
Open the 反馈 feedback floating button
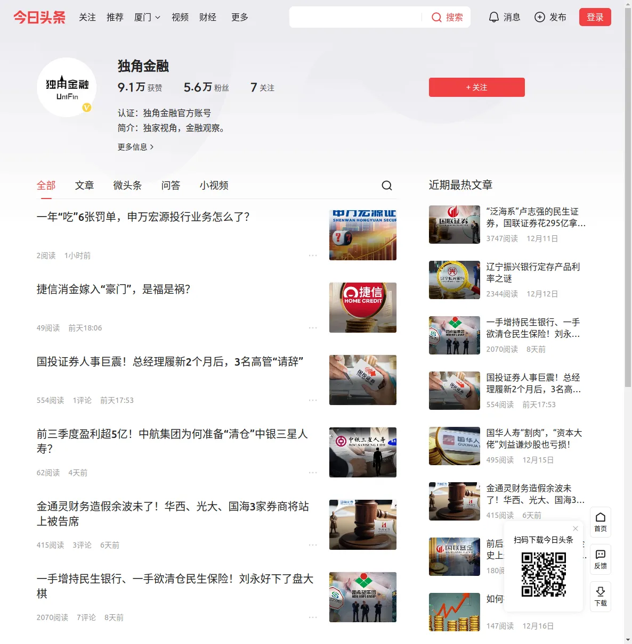click(601, 559)
